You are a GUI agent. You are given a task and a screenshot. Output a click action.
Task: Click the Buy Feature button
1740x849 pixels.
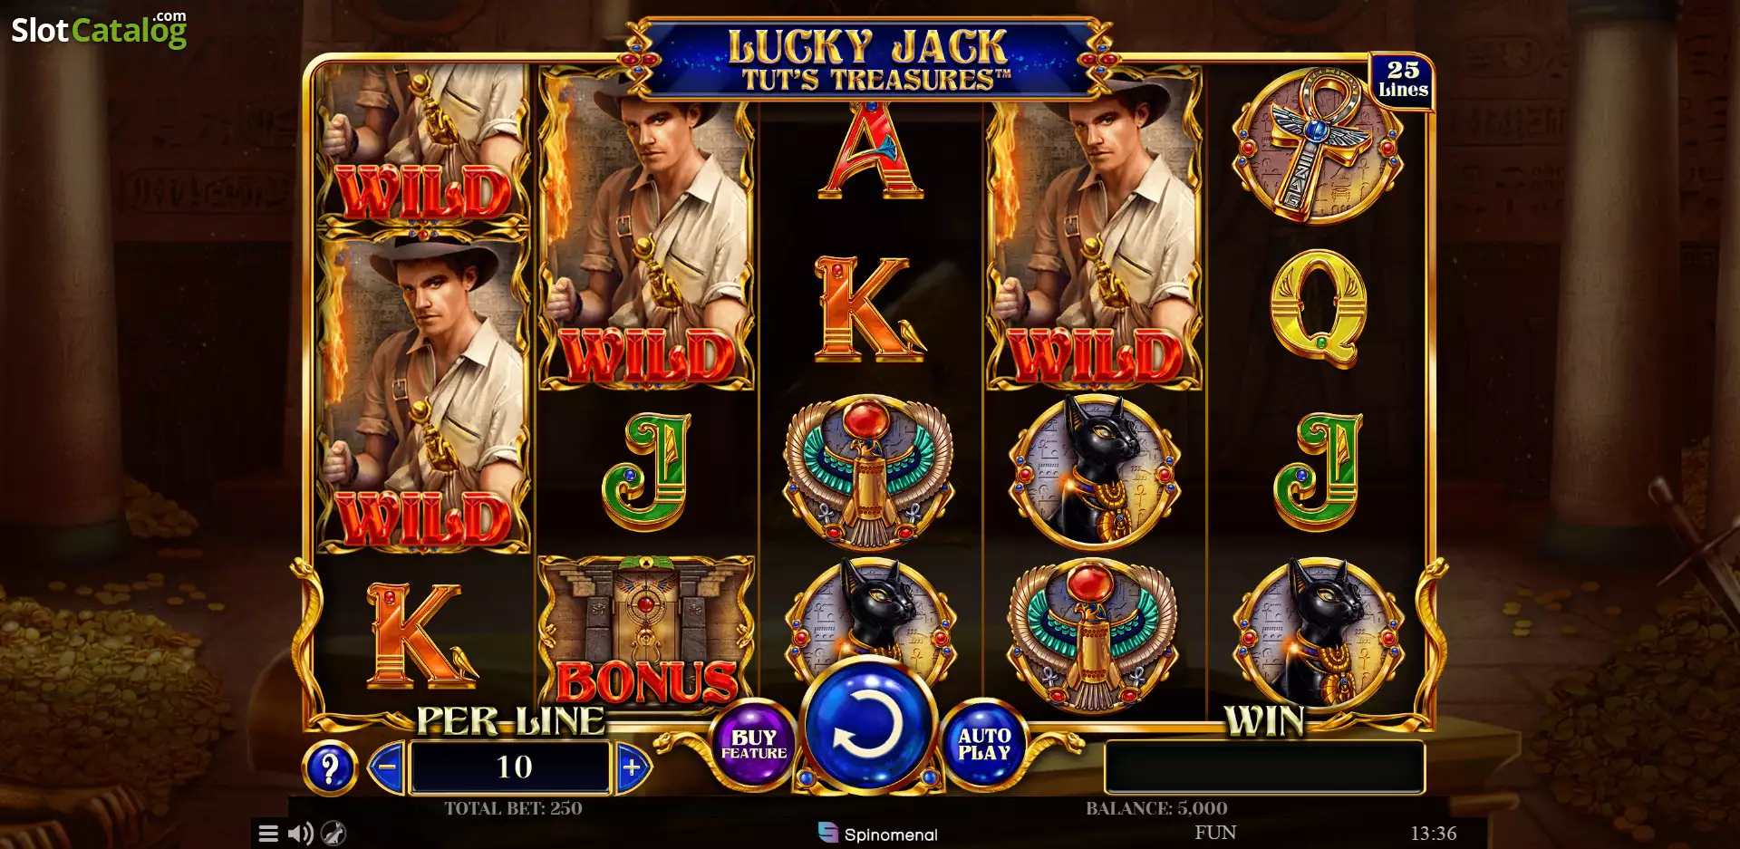753,744
